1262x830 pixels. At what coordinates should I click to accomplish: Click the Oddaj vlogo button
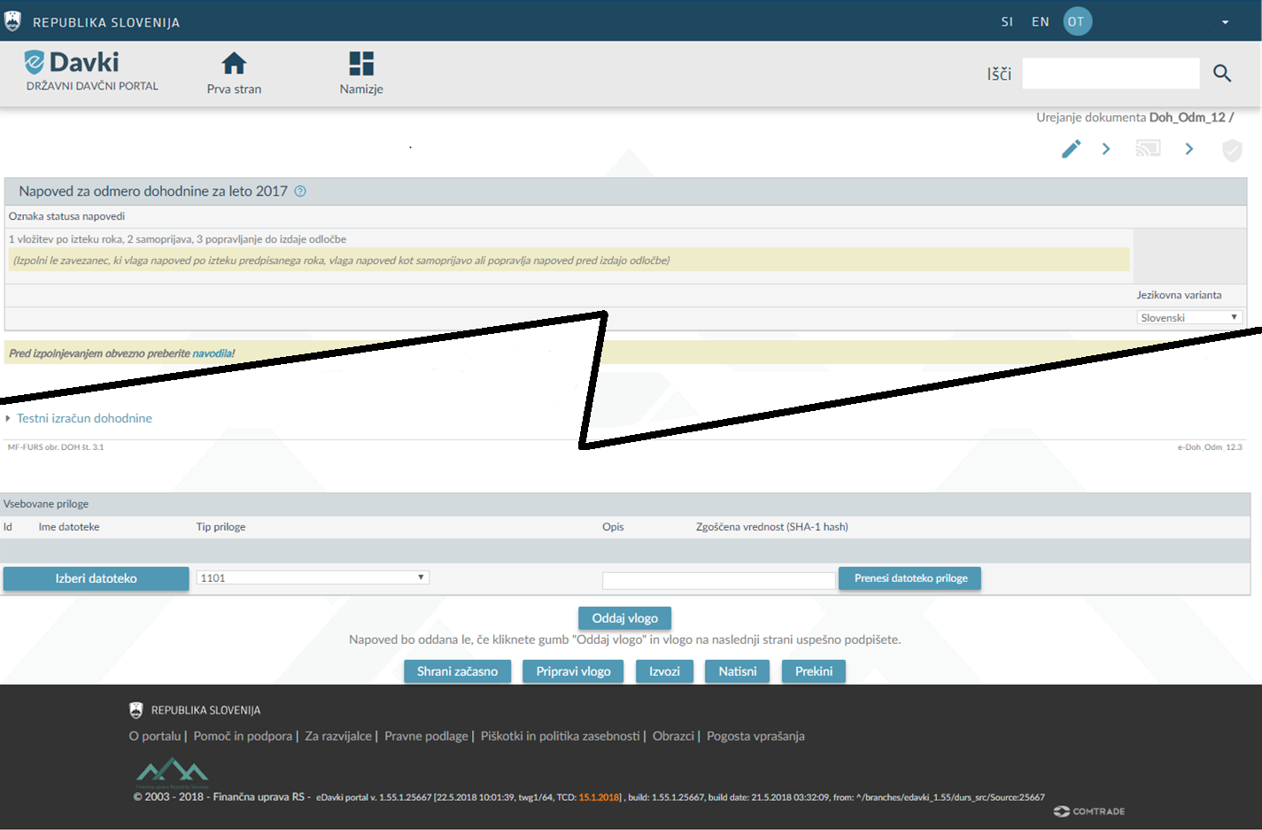(624, 618)
